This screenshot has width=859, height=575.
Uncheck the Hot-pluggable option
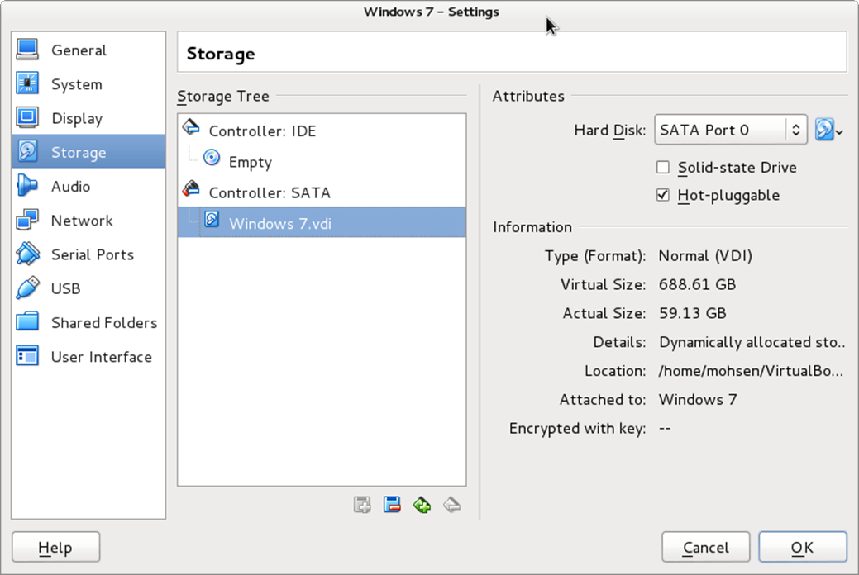coord(663,196)
